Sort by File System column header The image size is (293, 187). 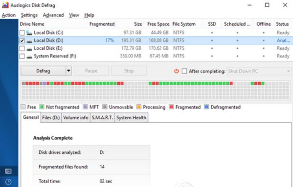[x=184, y=24]
